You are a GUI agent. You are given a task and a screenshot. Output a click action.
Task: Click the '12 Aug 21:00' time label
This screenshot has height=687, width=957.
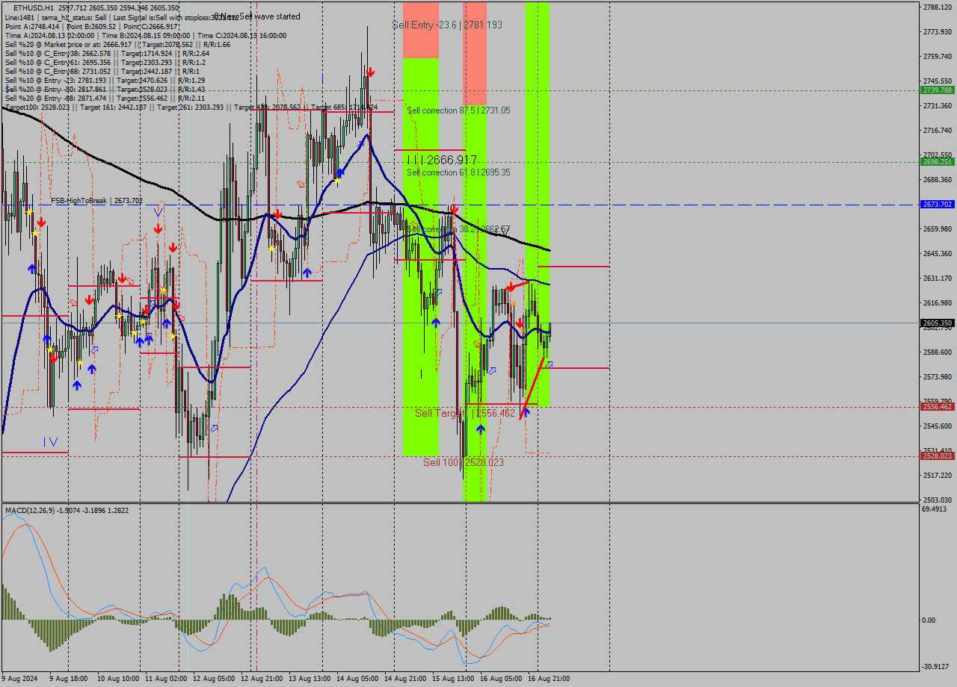pyautogui.click(x=262, y=679)
